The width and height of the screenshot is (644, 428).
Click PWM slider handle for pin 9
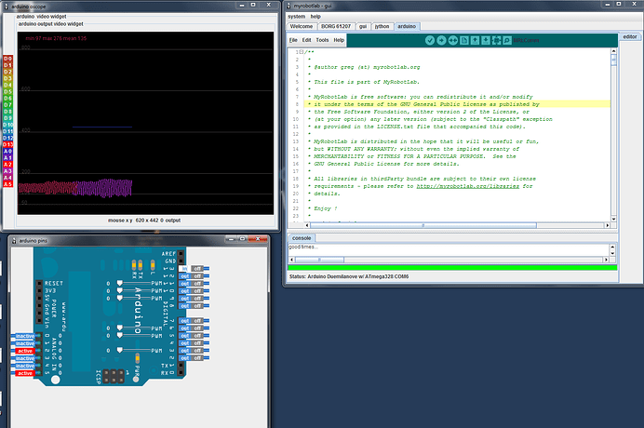(119, 298)
